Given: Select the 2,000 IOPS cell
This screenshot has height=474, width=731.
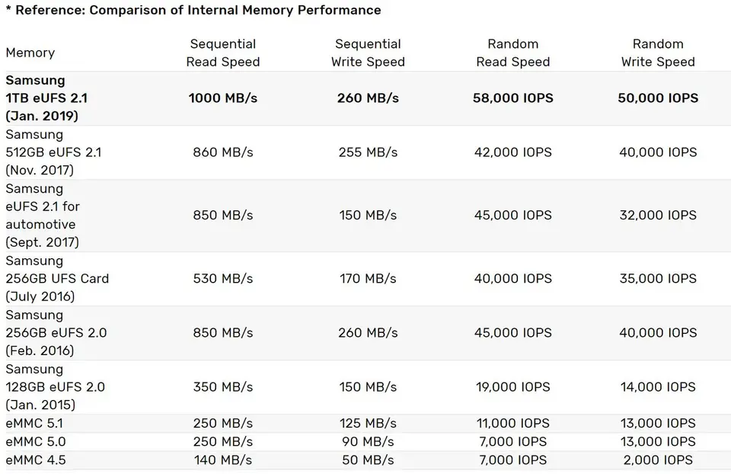Looking at the screenshot, I should 658,460.
